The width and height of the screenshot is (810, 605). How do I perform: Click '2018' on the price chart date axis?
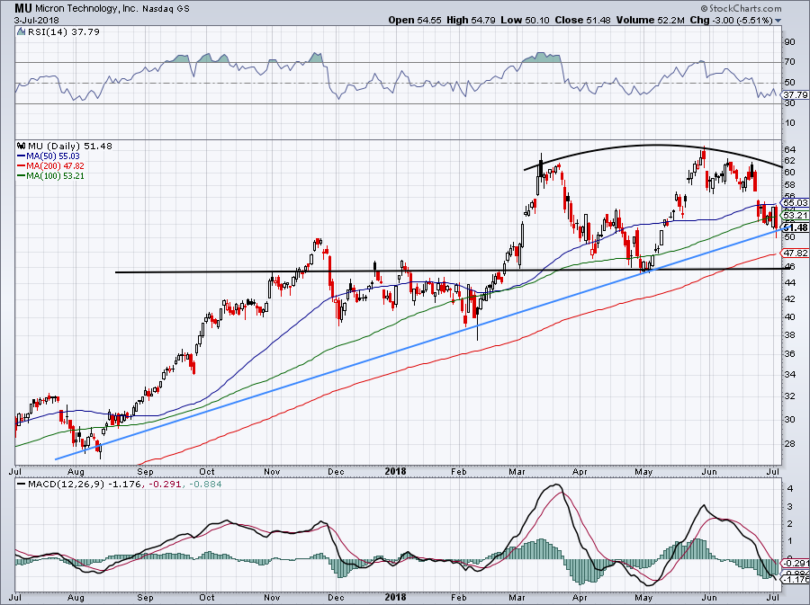pyautogui.click(x=396, y=471)
